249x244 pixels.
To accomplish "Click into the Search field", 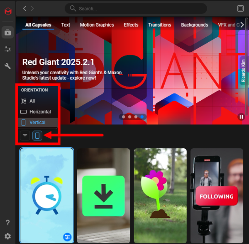I will (x=136, y=9).
